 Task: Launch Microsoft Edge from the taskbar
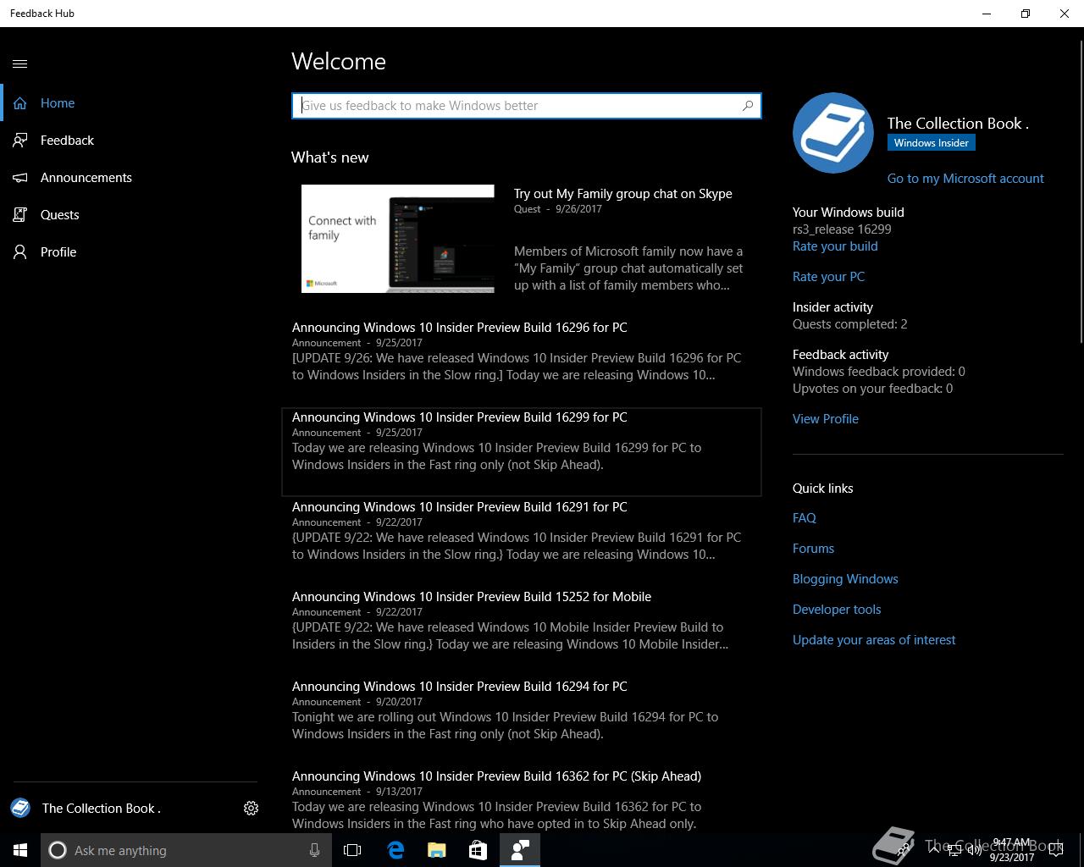(x=395, y=850)
